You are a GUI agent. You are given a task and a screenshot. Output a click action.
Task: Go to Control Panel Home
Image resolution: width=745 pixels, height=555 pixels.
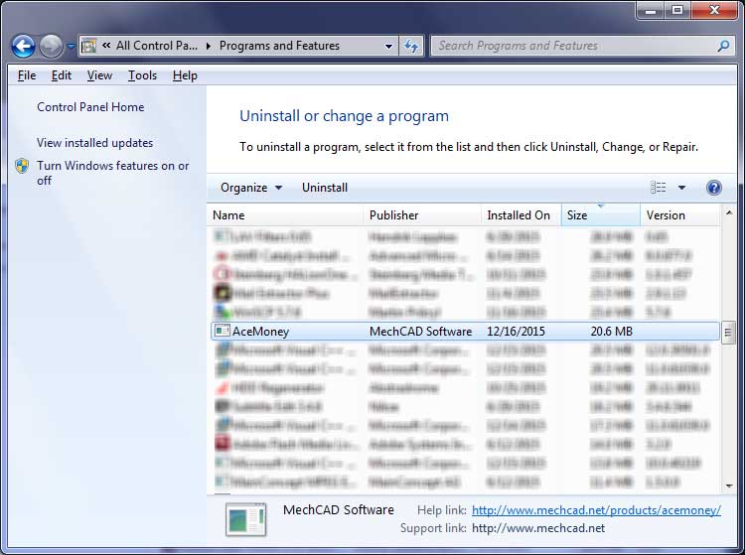click(90, 107)
